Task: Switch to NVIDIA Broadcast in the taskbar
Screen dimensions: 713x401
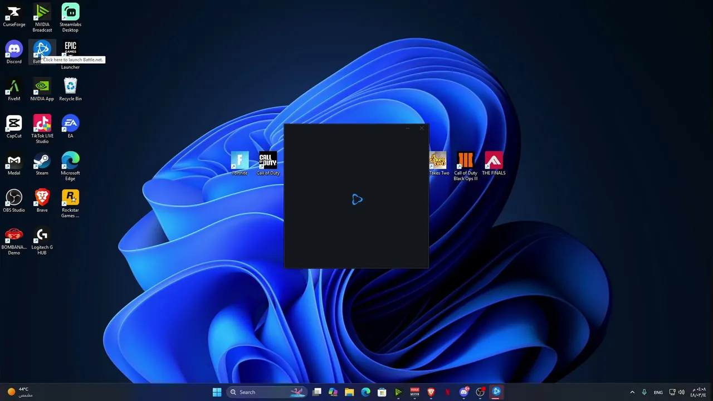Action: point(398,392)
